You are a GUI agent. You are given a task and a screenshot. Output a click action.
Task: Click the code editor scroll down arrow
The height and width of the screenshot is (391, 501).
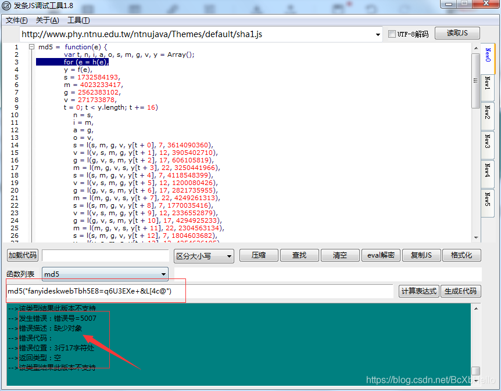point(476,238)
